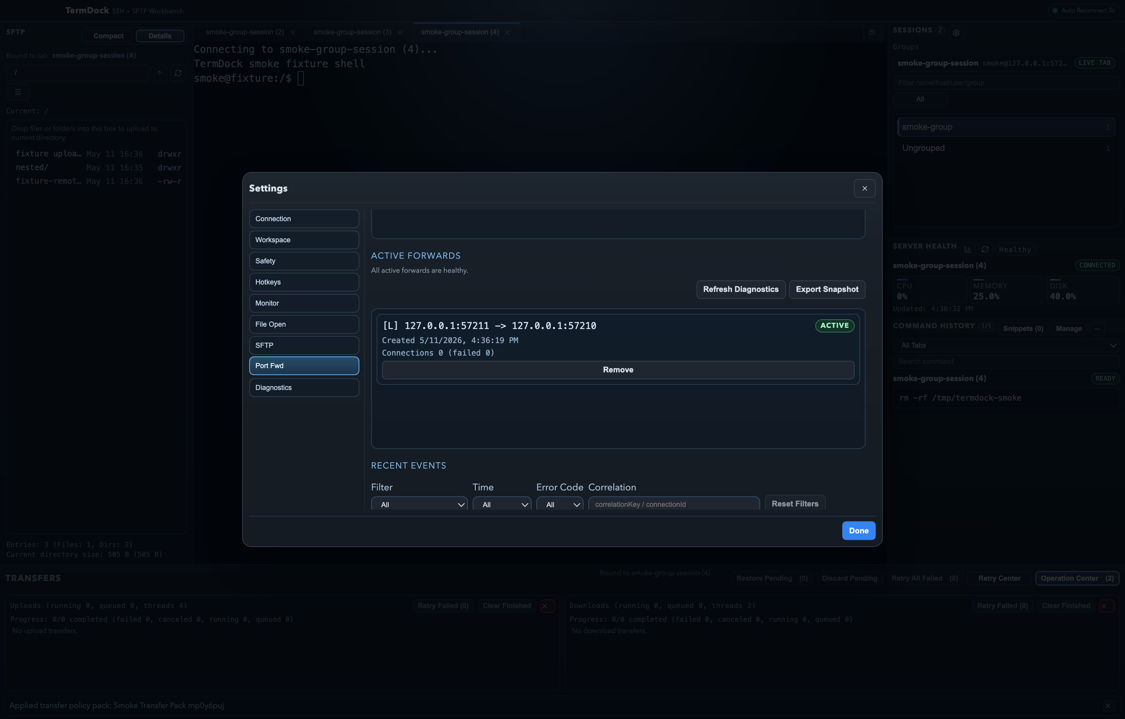Open the Monitor settings section

tap(304, 303)
